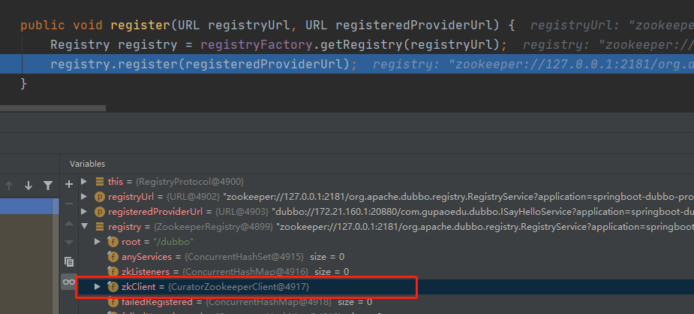This screenshot has height=314, width=694.
Task: Expand the registeredProviderUrl variable node
Action: point(84,212)
